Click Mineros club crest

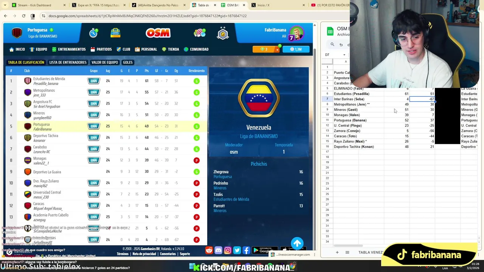click(x=28, y=115)
